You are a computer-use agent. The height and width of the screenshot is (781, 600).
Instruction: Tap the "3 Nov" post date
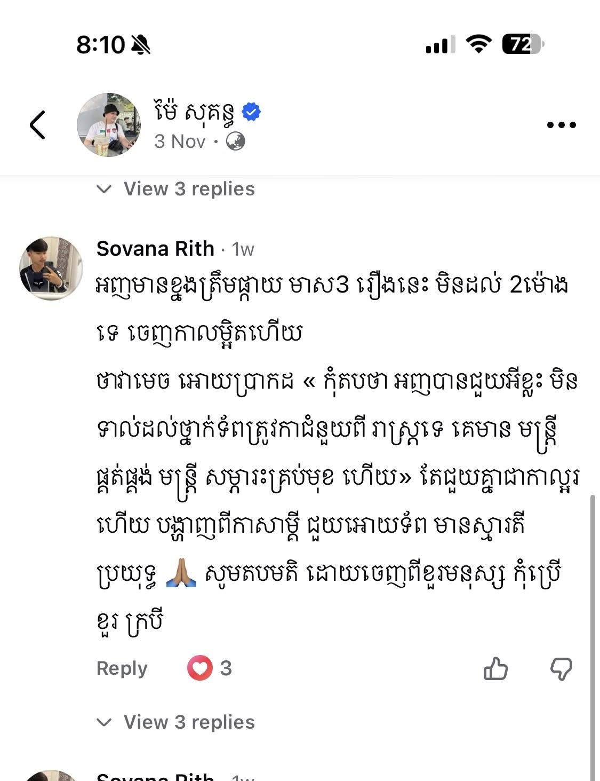[180, 141]
